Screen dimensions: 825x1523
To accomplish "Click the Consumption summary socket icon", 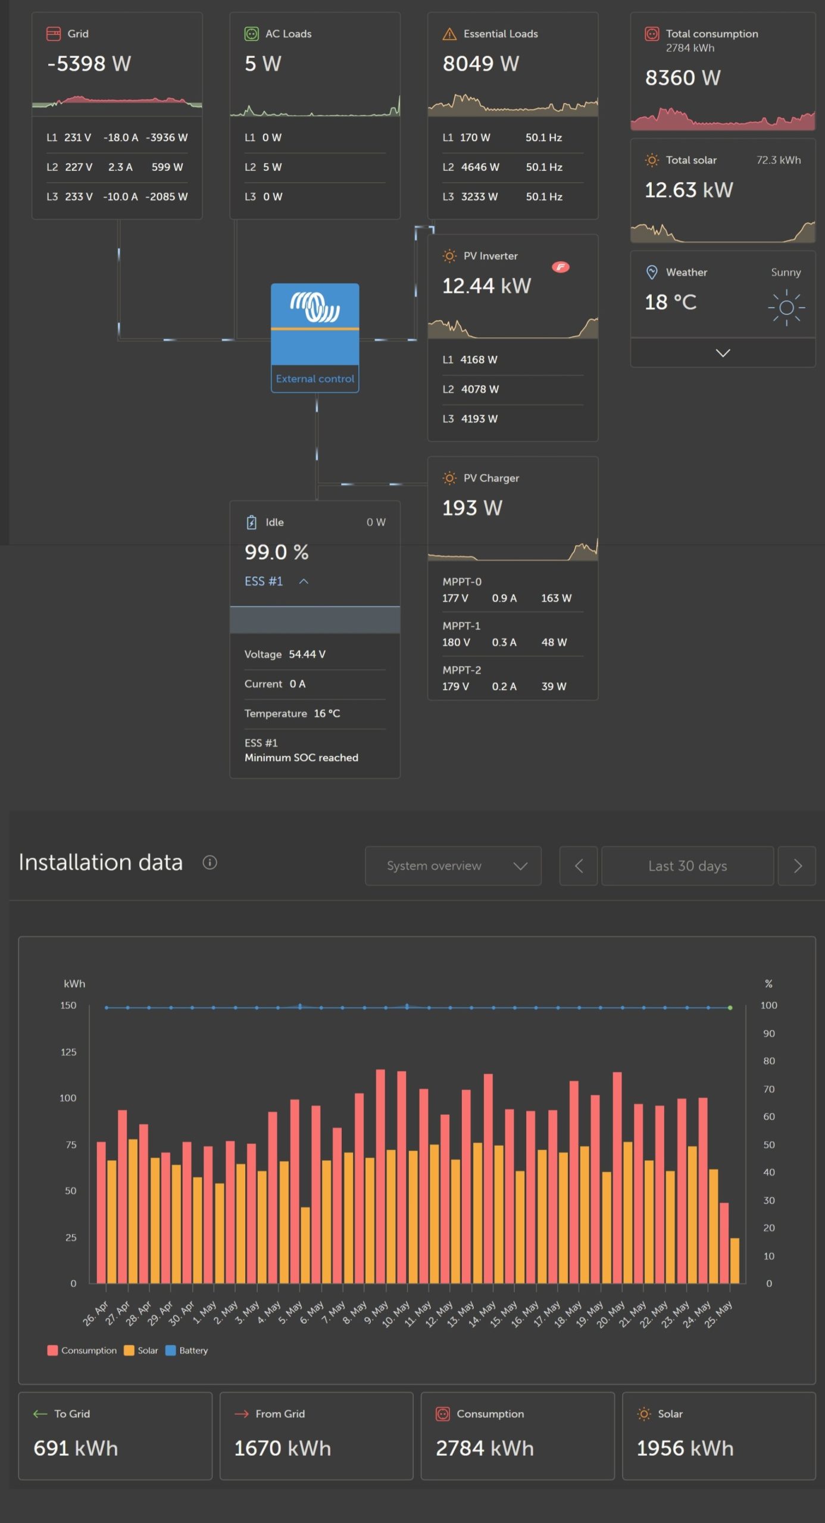I will pyautogui.click(x=442, y=1414).
